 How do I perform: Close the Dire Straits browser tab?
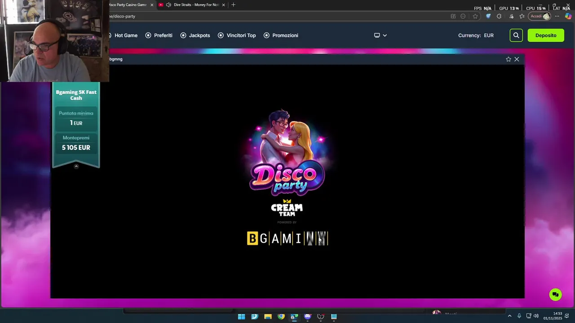coord(223,5)
